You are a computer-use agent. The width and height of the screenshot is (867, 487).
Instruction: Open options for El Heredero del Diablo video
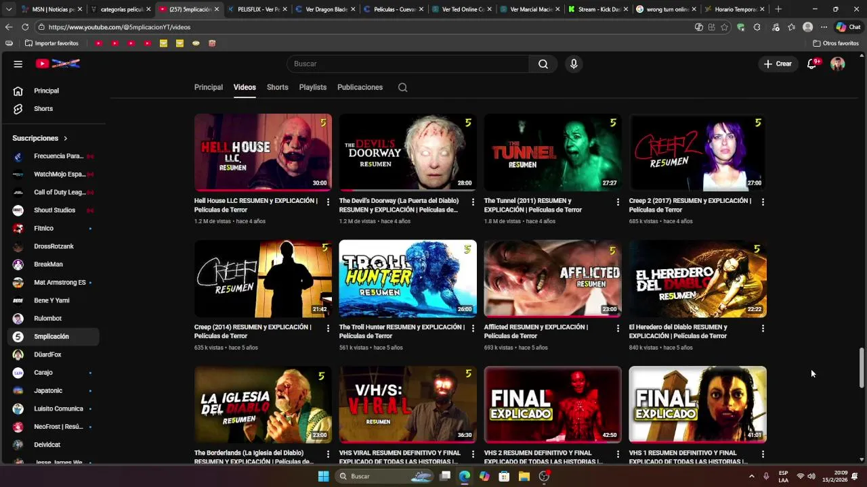(763, 328)
